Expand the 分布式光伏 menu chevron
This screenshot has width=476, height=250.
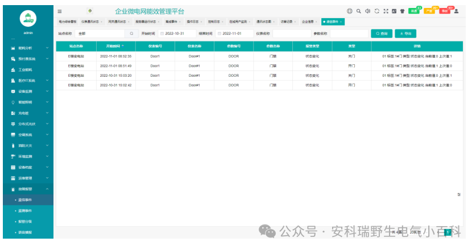(47, 124)
